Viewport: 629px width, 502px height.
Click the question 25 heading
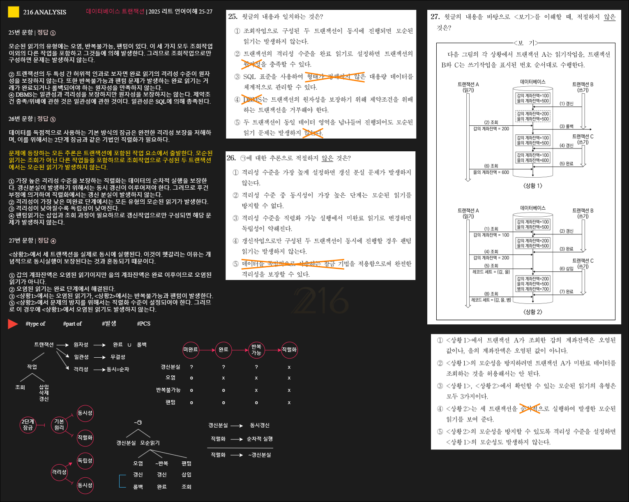[276, 16]
